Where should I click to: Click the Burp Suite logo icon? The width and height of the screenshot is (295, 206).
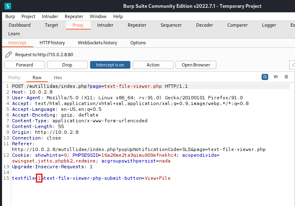tap(8, 6)
